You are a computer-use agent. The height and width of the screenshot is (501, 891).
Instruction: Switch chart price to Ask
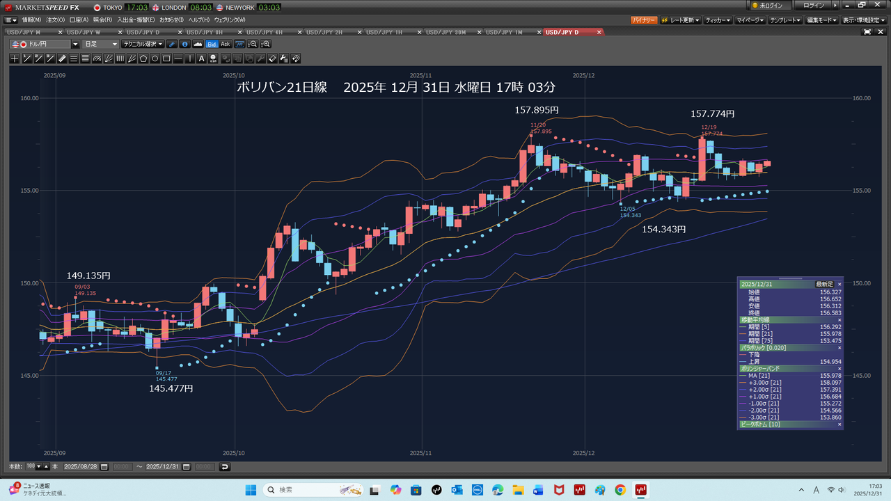click(226, 45)
